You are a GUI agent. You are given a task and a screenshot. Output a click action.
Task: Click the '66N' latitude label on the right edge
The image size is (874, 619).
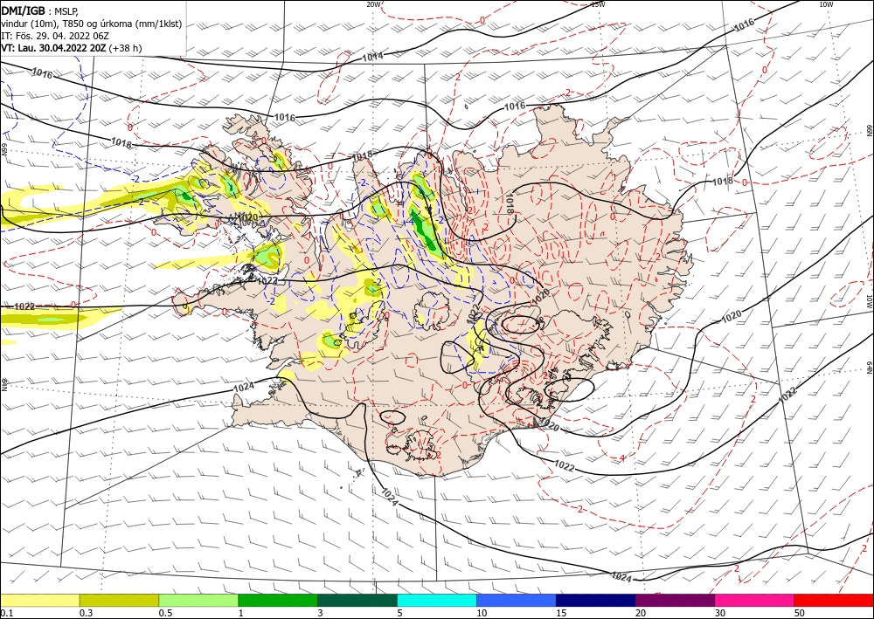pyautogui.click(x=870, y=130)
